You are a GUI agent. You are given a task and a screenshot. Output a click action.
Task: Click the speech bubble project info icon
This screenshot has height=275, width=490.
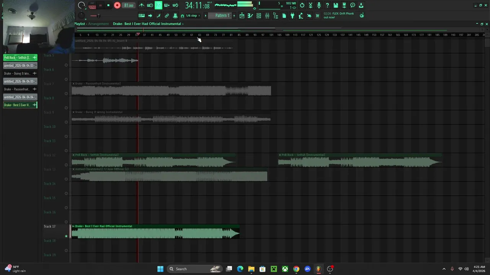pyautogui.click(x=353, y=5)
